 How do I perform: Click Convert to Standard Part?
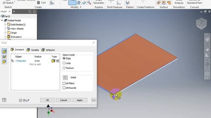tap(194, 2)
